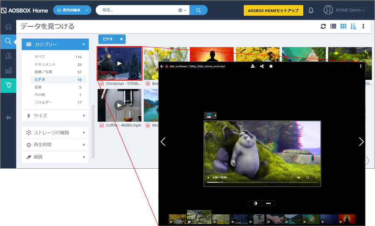This screenshot has height=226, width=375.
Task: Click the refresh icon
Action: [x=323, y=27]
